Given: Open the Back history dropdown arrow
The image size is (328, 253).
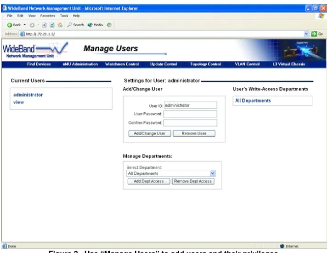Looking at the screenshot, I should pyautogui.click(x=25, y=25).
